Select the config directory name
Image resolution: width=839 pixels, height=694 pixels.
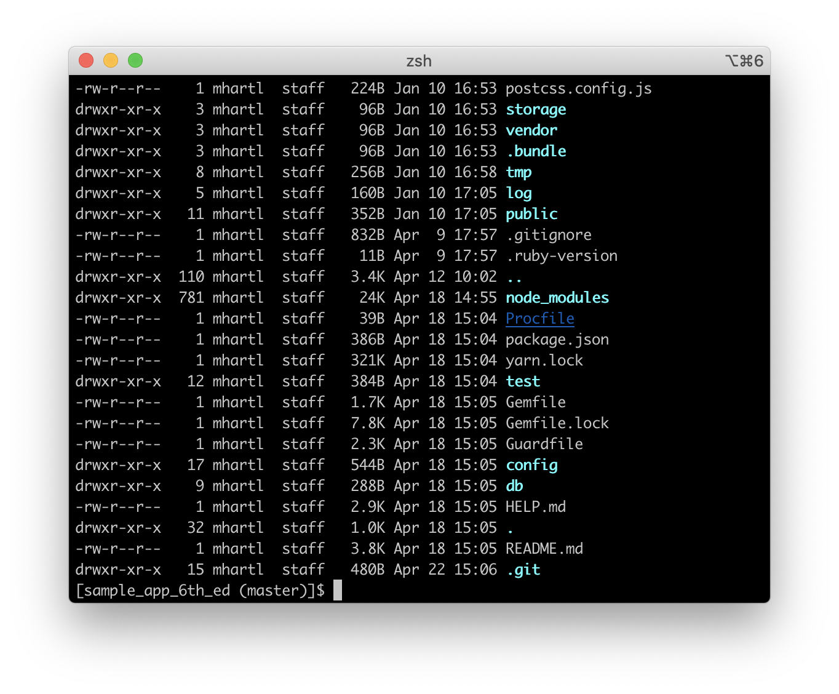click(x=531, y=465)
